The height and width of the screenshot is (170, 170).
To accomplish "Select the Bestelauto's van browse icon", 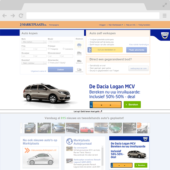I will coord(79,62).
